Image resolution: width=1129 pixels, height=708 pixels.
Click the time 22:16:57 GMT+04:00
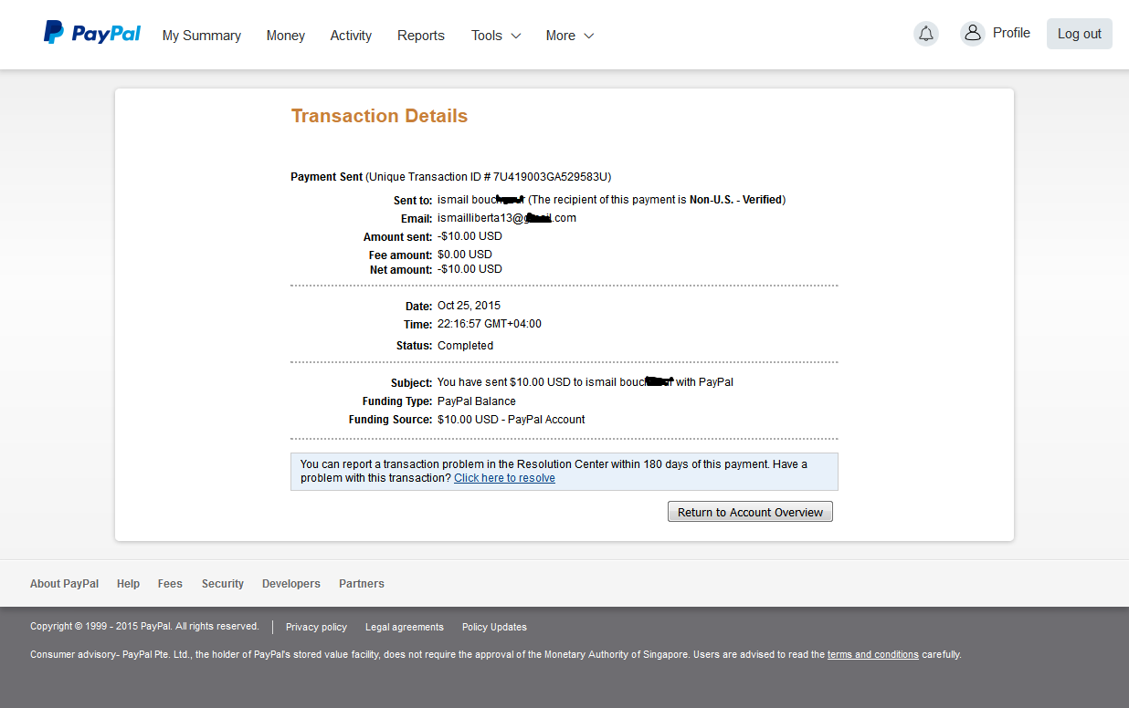(x=490, y=324)
